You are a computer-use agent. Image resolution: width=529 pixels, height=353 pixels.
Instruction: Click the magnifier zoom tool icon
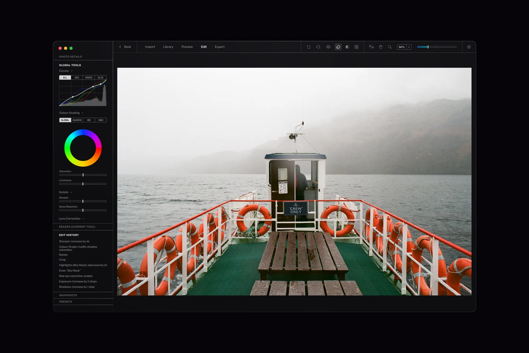click(x=390, y=47)
